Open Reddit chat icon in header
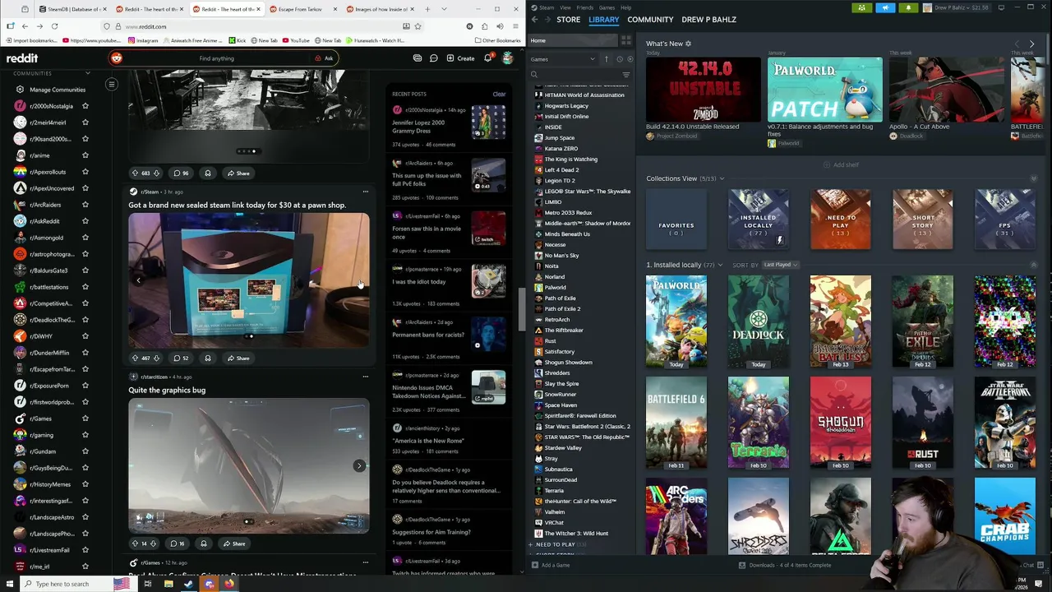Viewport: 1052px width, 592px height. [433, 58]
